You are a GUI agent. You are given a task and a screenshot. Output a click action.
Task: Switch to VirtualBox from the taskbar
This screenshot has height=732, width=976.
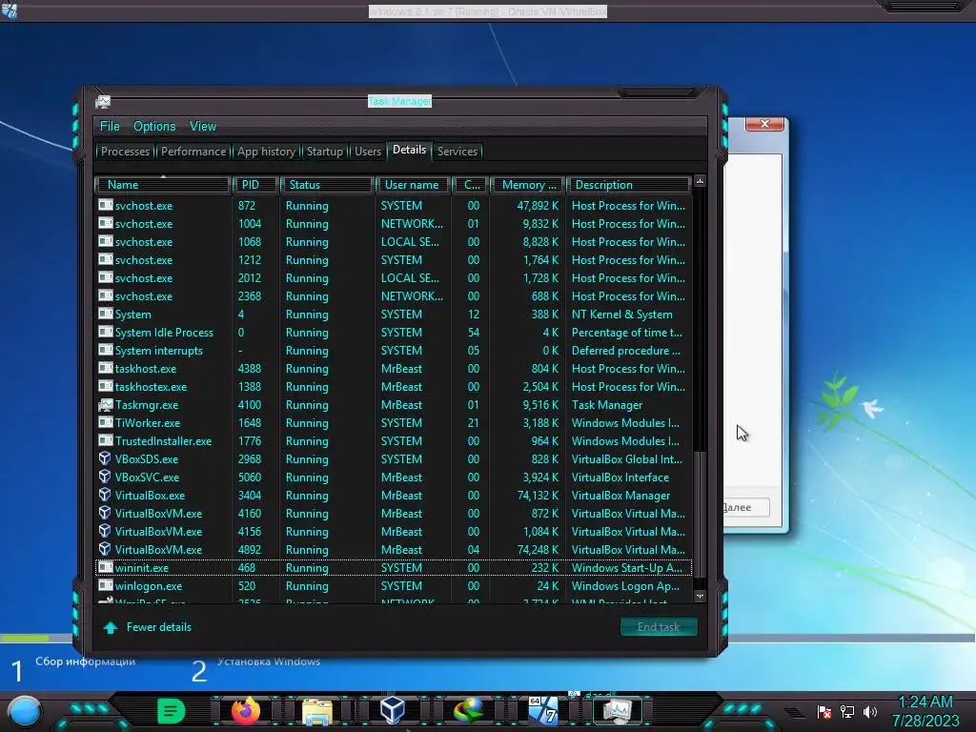392,710
